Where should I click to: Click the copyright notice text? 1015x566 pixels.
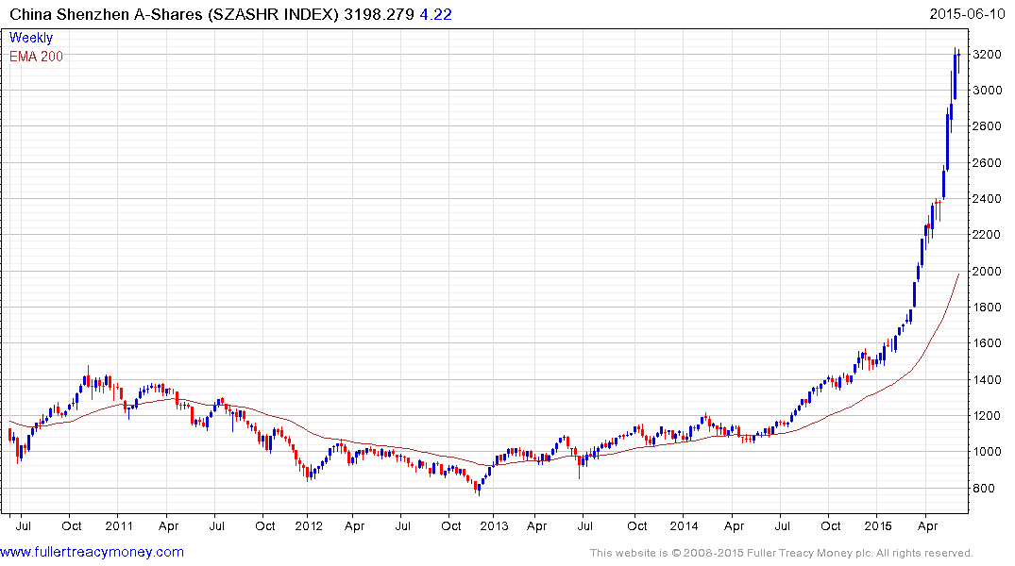click(782, 553)
